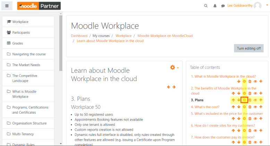Screen dimensions: 270x146
Task: Open Programs, Certifications and Certificates section
Action: pyautogui.click(x=28, y=110)
